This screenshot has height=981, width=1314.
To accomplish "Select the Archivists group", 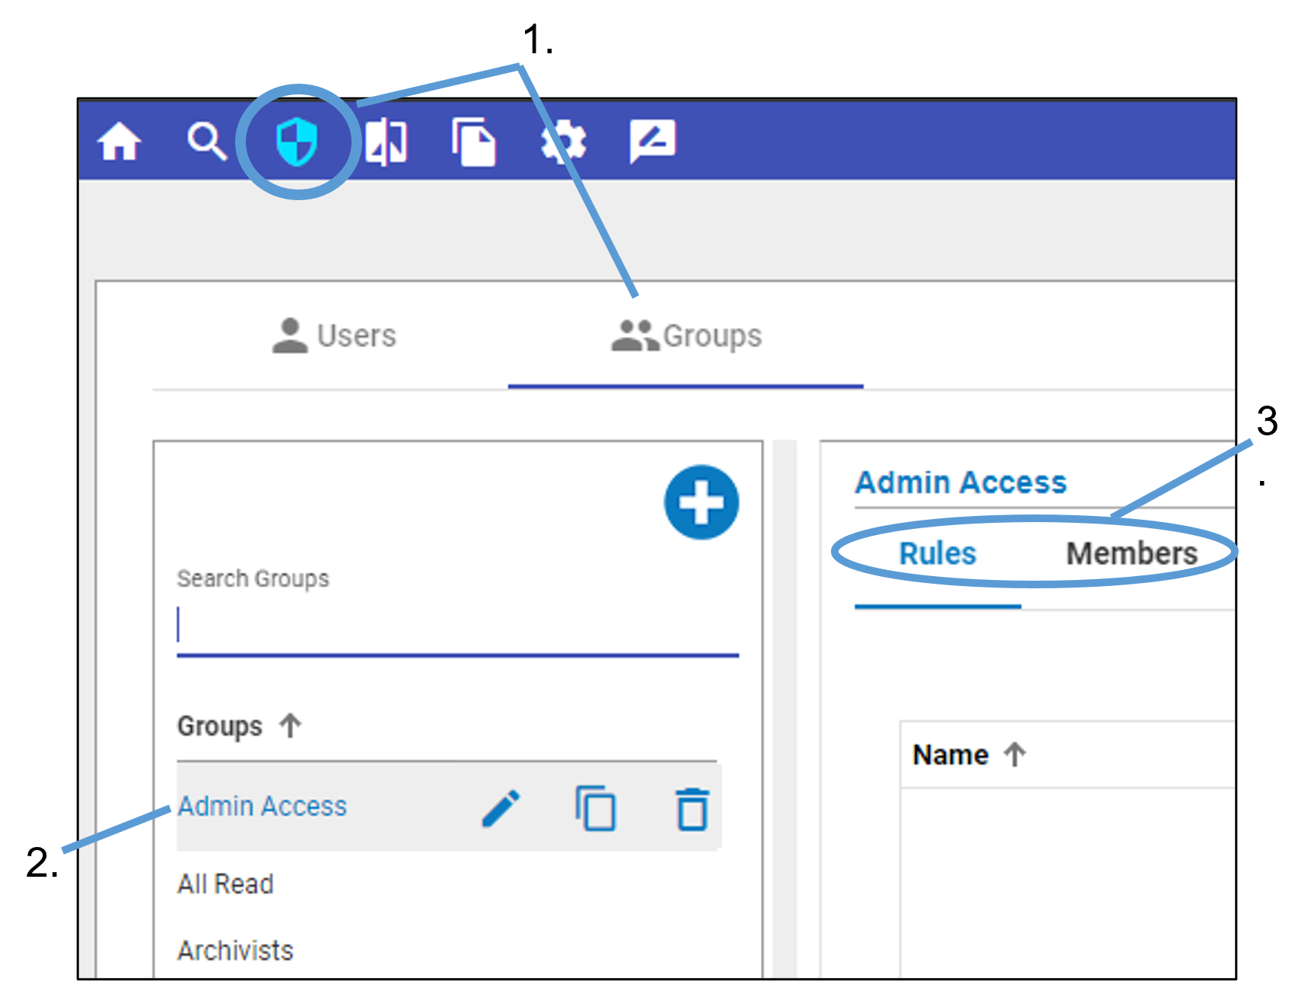I will [235, 951].
